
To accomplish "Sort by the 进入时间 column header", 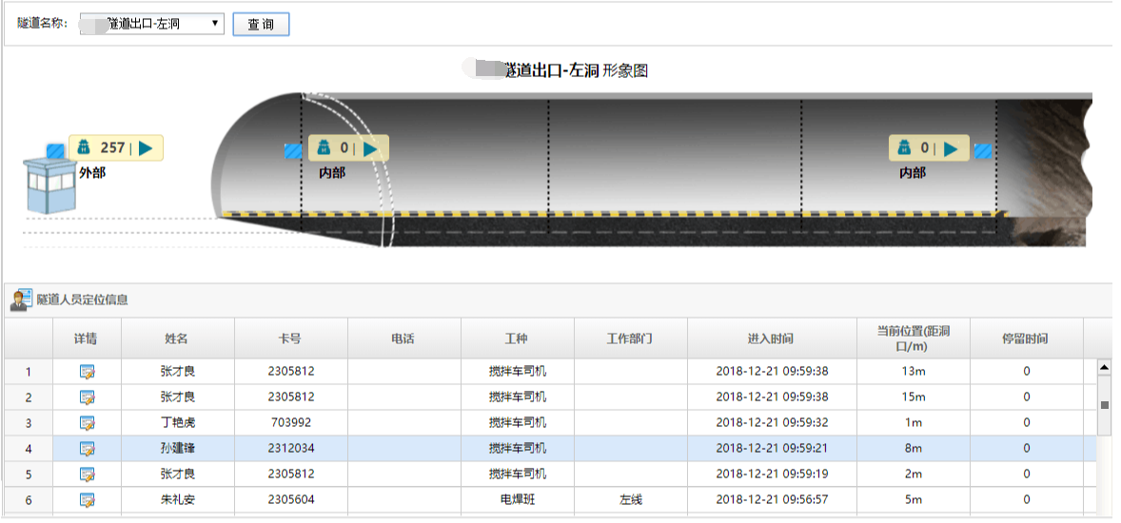I will (x=772, y=339).
